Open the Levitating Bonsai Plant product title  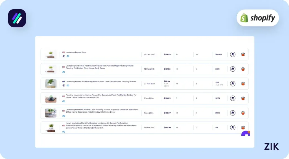click(x=76, y=52)
